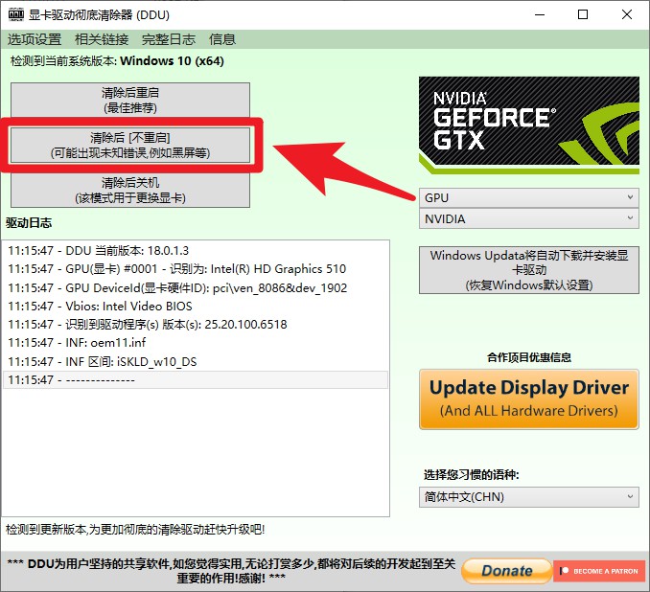Screen dimensions: 650x592
Task: Click 清除后重启 (最佳推荐) button
Action: (130, 101)
